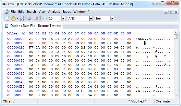Open a file with the folder icon

(14, 18)
